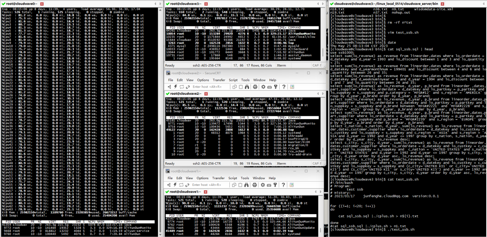Screen dimensions: 487x237
Task: Select the cloudwave_server/bin session tab
Action: click(388, 3)
